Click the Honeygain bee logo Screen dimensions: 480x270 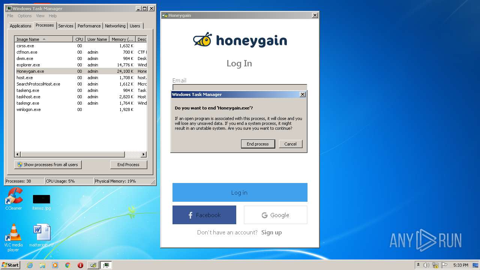point(202,40)
